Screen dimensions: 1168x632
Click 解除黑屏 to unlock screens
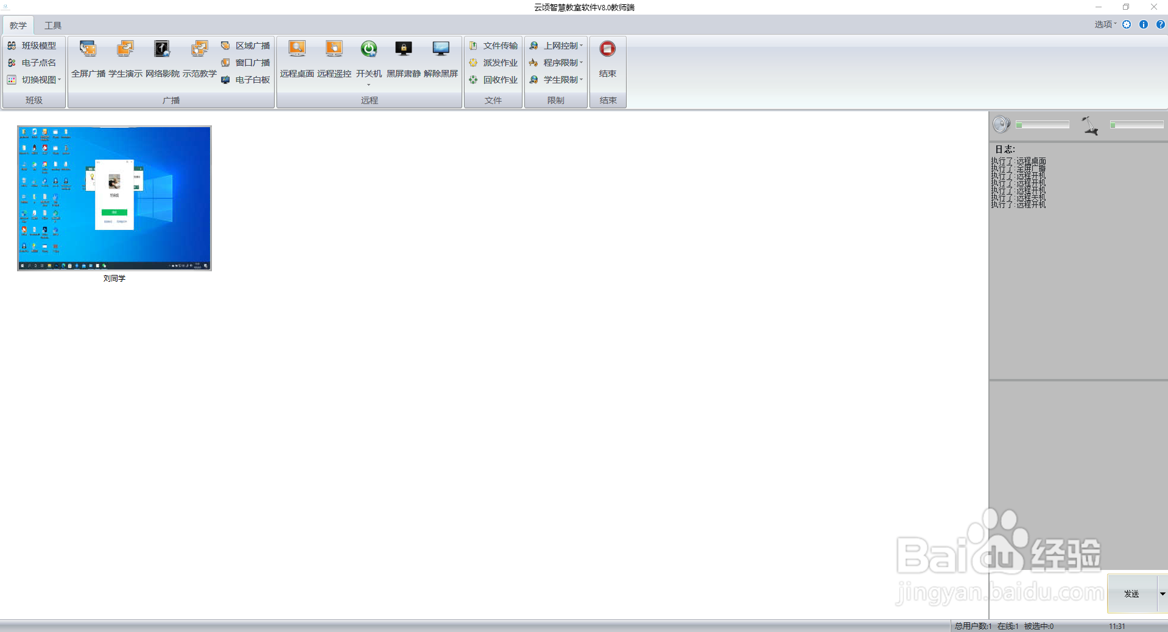tap(441, 59)
